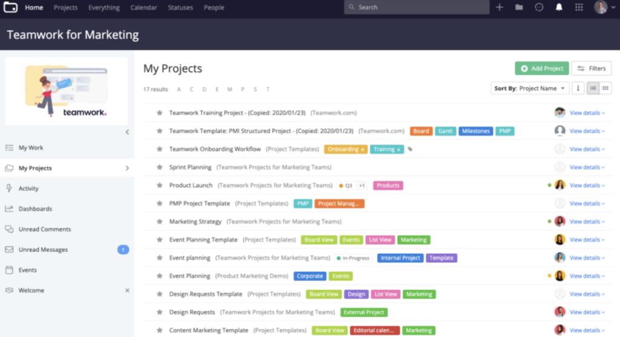This screenshot has height=337, width=620.
Task: Star the Product Launch project
Action: (159, 185)
